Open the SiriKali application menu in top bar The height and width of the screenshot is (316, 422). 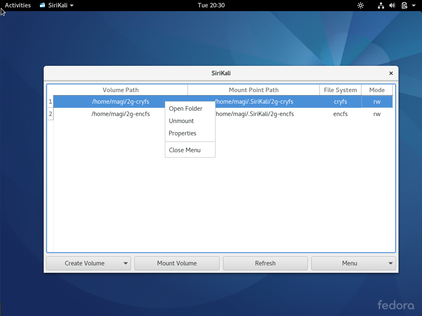(x=57, y=5)
